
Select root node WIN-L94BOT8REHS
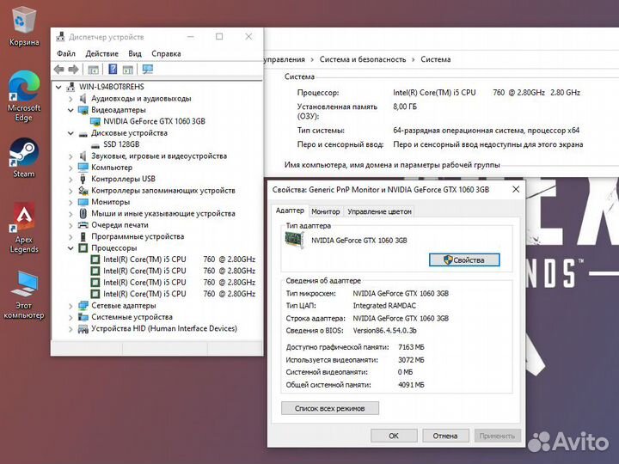111,87
